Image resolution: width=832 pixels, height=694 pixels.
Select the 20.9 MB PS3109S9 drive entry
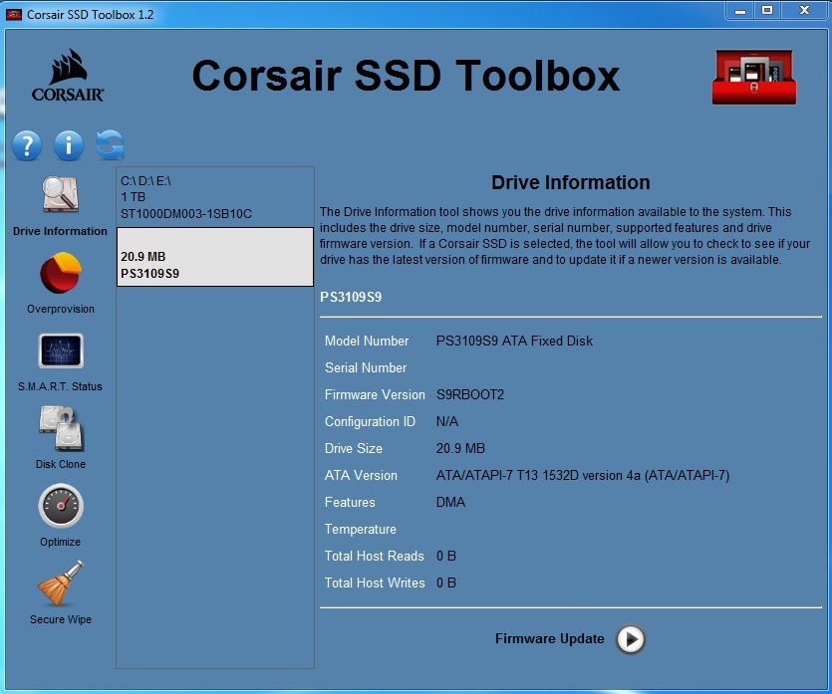click(215, 257)
